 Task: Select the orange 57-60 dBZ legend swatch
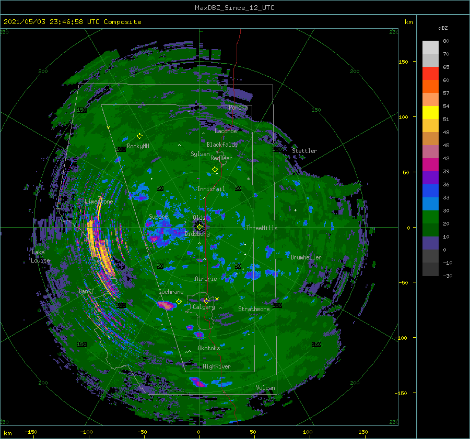point(430,87)
